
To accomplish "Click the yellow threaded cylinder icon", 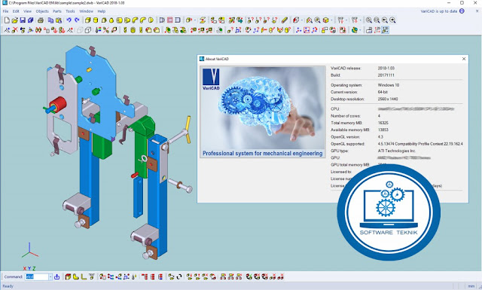I will (x=133, y=30).
